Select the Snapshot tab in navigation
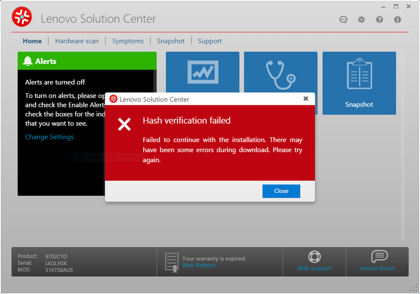Viewport: 420px width, 294px height. tap(171, 41)
